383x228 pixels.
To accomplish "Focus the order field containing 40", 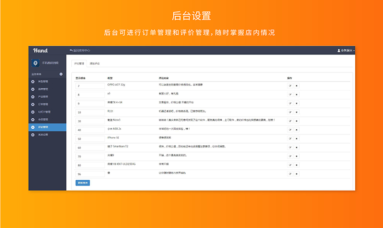I will 90,130.
